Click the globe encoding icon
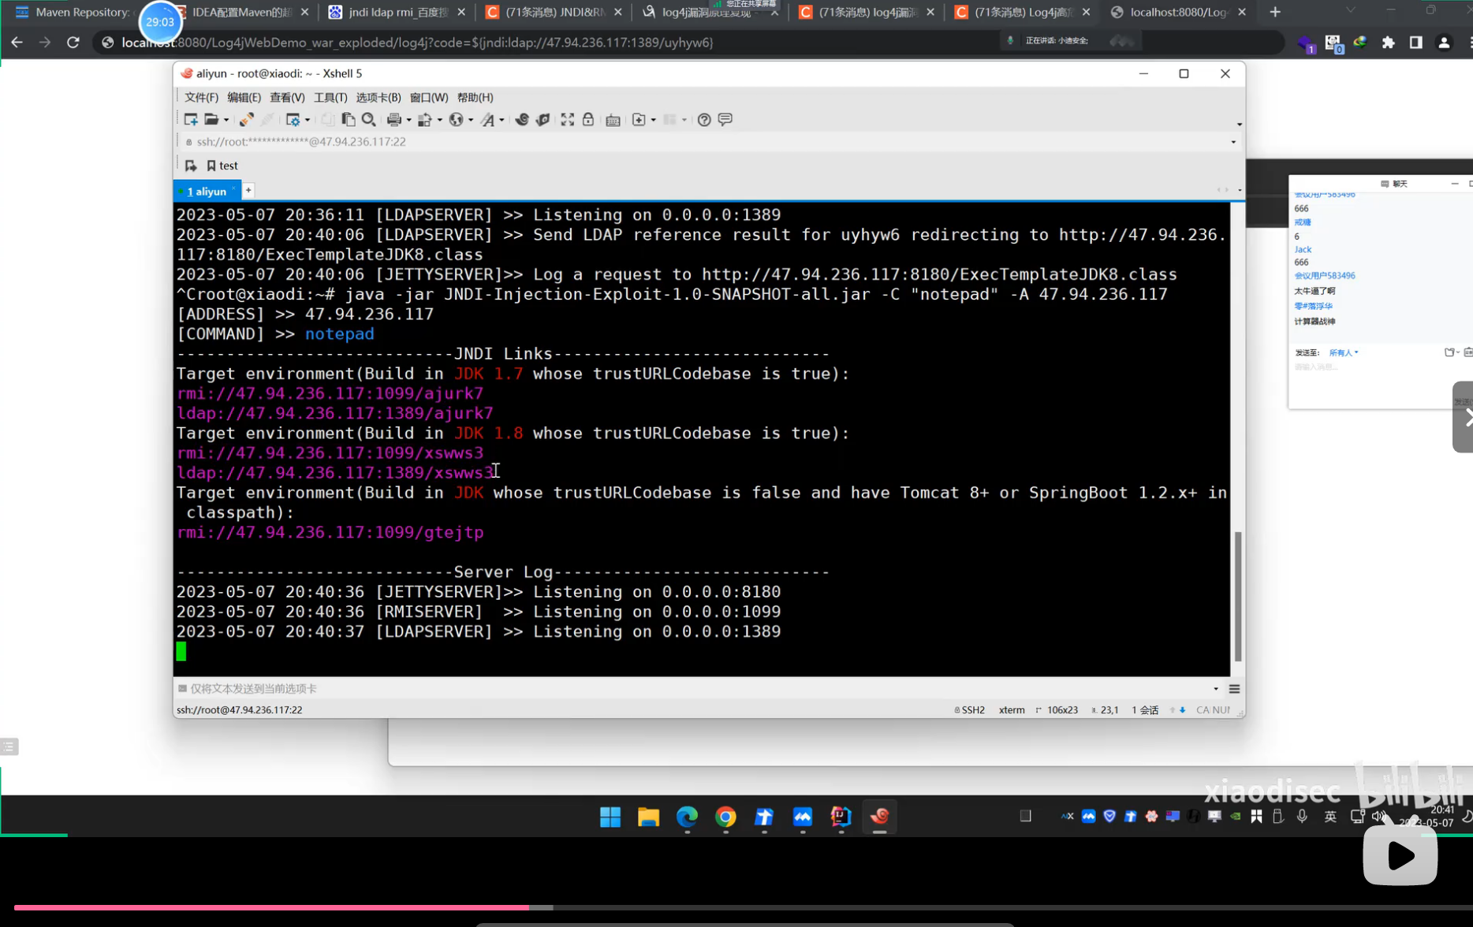 coord(456,119)
